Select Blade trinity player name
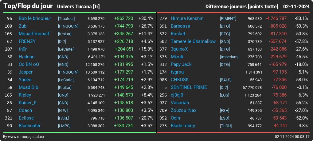 tap(183, 126)
